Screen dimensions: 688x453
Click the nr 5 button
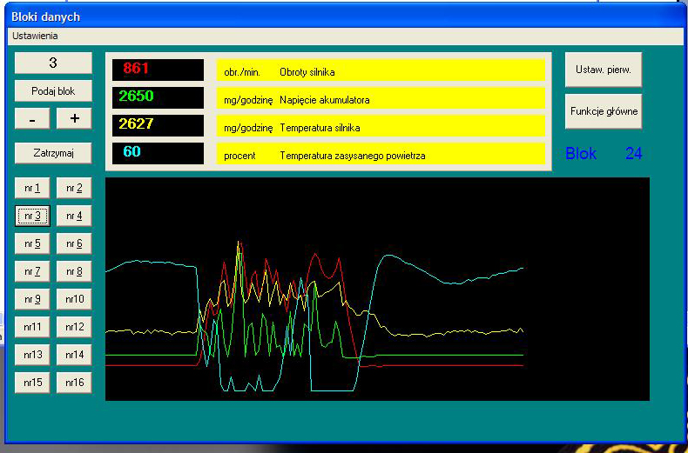click(32, 243)
